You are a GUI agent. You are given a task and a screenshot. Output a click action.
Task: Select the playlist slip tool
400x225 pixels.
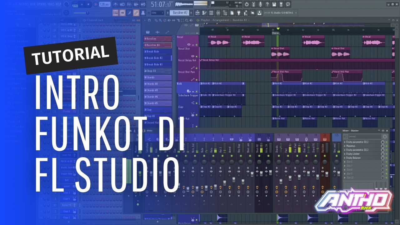(173, 20)
